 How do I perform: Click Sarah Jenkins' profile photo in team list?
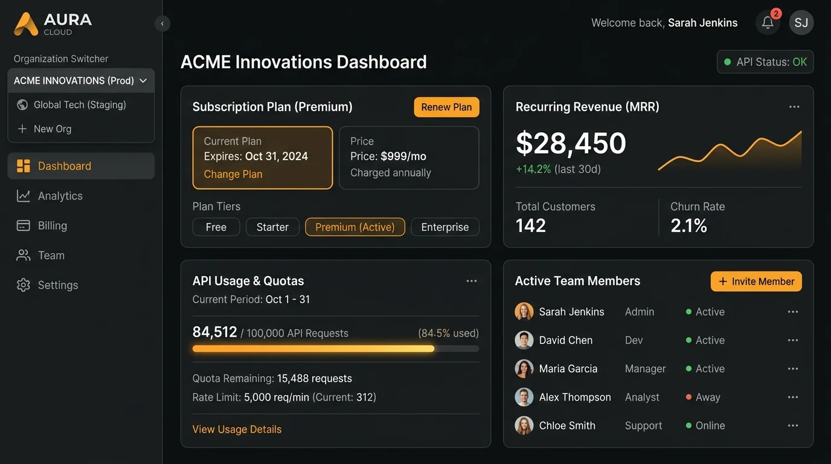(x=524, y=312)
